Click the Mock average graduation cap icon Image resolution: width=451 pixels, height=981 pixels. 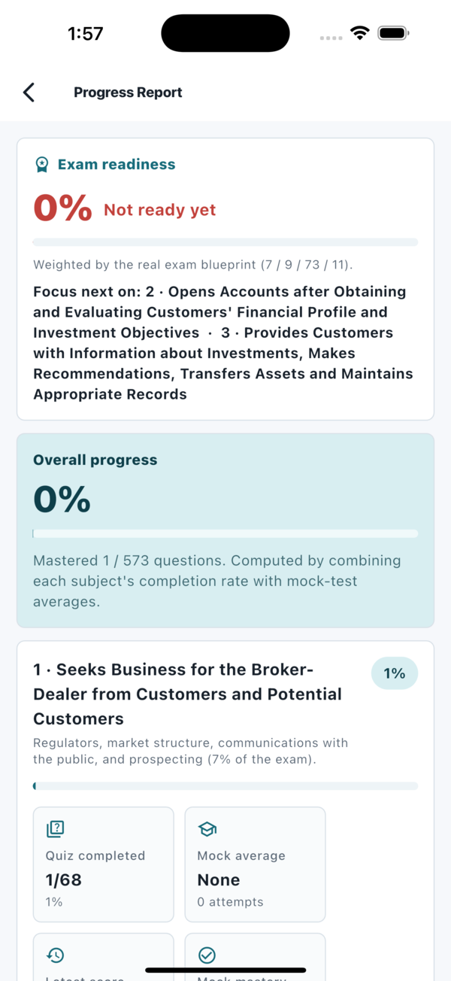click(x=207, y=829)
